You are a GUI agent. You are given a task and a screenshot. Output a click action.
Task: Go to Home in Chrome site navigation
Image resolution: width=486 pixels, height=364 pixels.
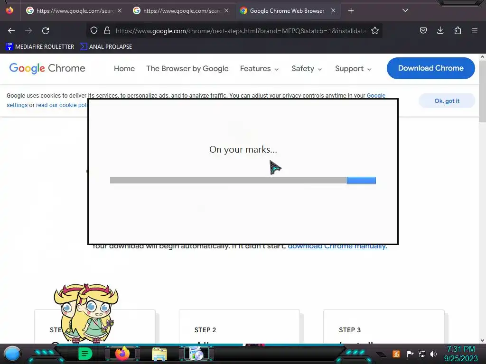[124, 68]
